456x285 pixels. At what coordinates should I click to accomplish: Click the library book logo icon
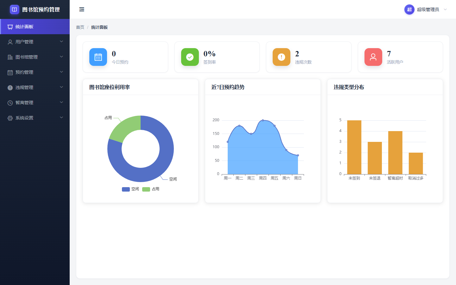click(14, 9)
